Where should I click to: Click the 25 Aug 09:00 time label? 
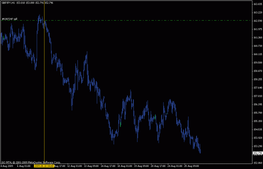(192, 166)
